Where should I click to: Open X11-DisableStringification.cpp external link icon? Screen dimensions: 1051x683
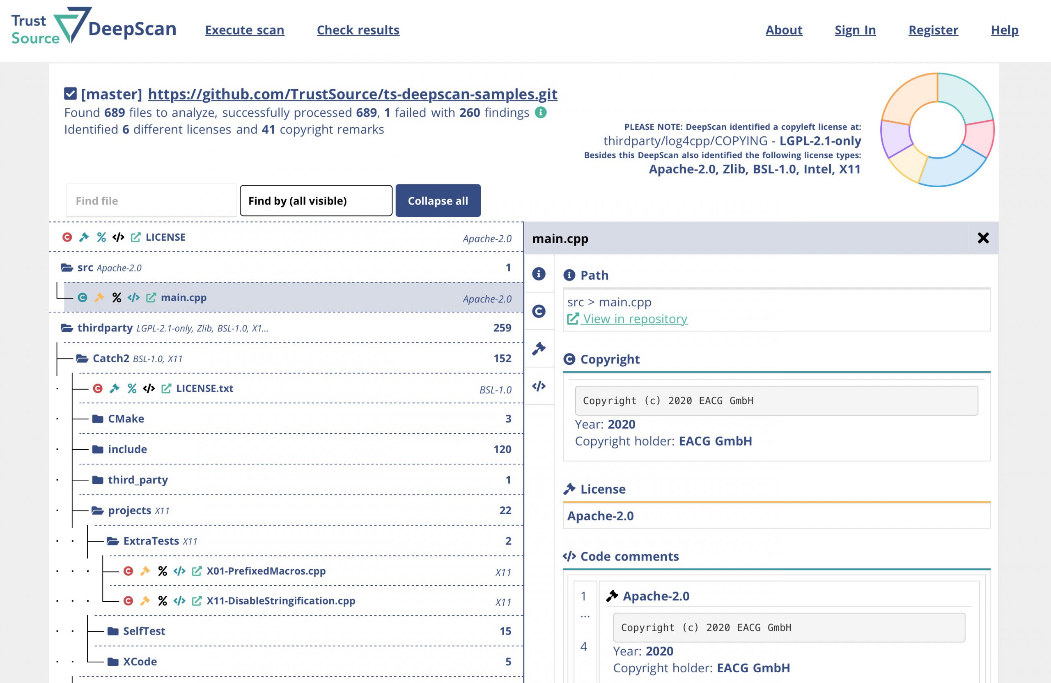pyautogui.click(x=197, y=601)
